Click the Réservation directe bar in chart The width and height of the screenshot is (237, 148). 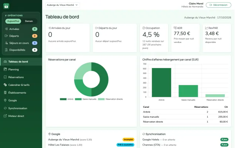point(215,95)
